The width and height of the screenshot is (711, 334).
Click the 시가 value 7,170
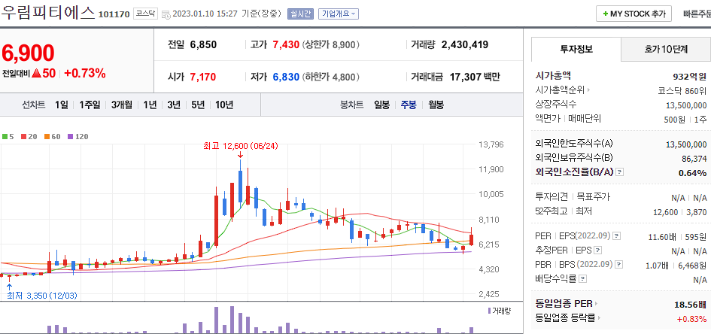[x=203, y=77]
